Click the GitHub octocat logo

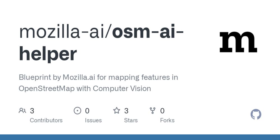(256, 114)
